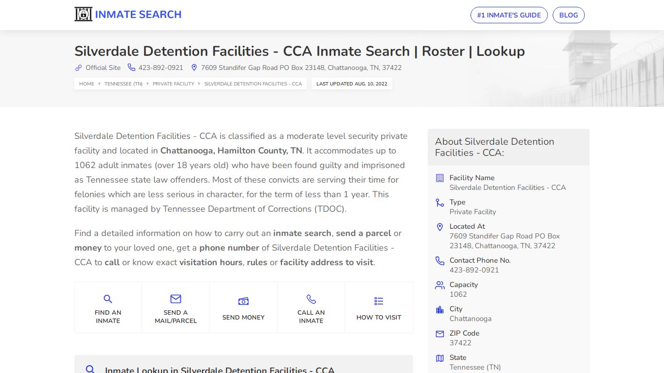Viewport: 664px width, 373px height.
Task: Click the page title Silverdale Detention Facilities
Action: pyautogui.click(x=299, y=51)
